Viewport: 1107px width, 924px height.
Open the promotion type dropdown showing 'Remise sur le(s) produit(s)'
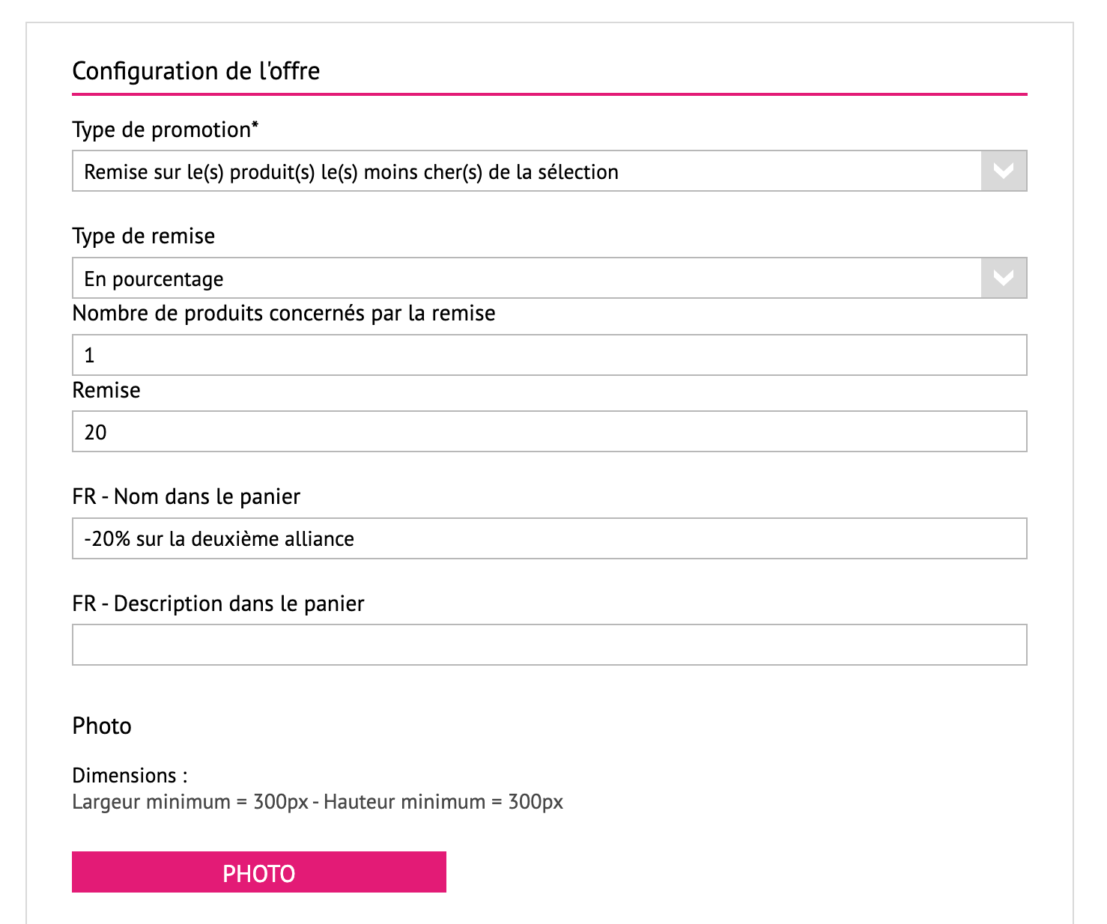(x=524, y=171)
